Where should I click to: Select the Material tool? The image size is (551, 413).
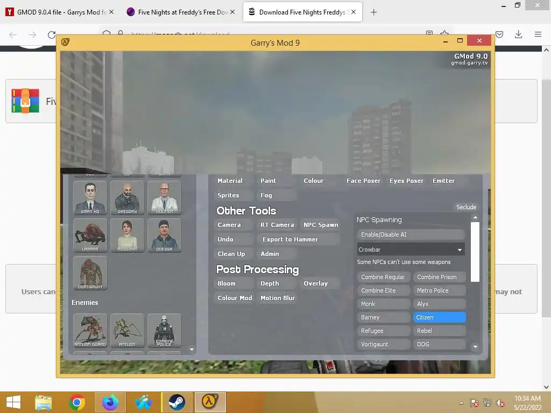tap(233, 181)
